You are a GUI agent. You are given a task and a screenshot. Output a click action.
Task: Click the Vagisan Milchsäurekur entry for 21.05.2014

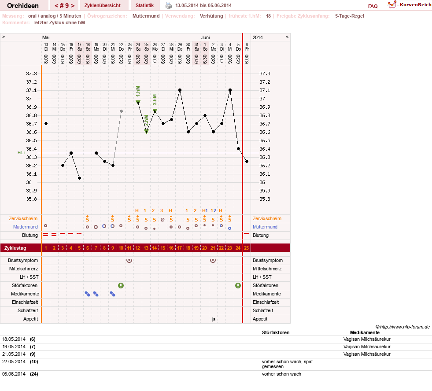367,354
